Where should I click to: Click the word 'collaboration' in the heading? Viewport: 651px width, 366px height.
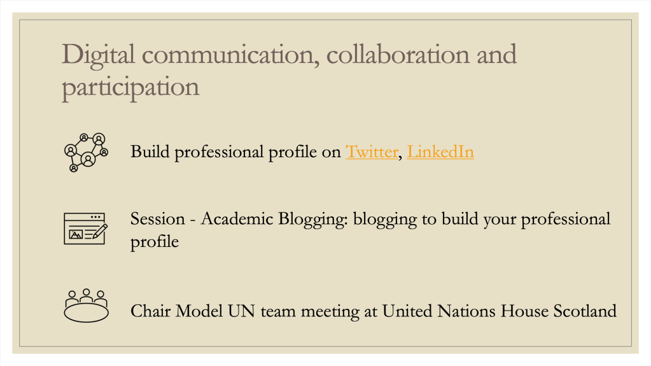click(x=398, y=54)
